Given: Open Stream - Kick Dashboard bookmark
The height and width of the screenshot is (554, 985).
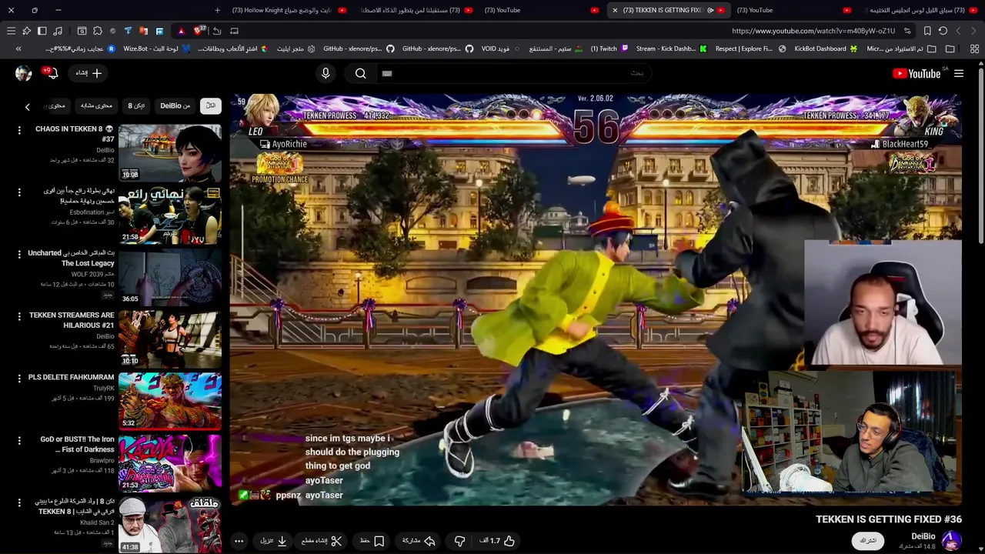Looking at the screenshot, I should pos(671,48).
